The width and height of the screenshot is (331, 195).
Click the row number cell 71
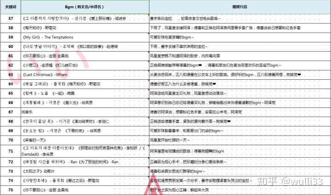[11, 151]
